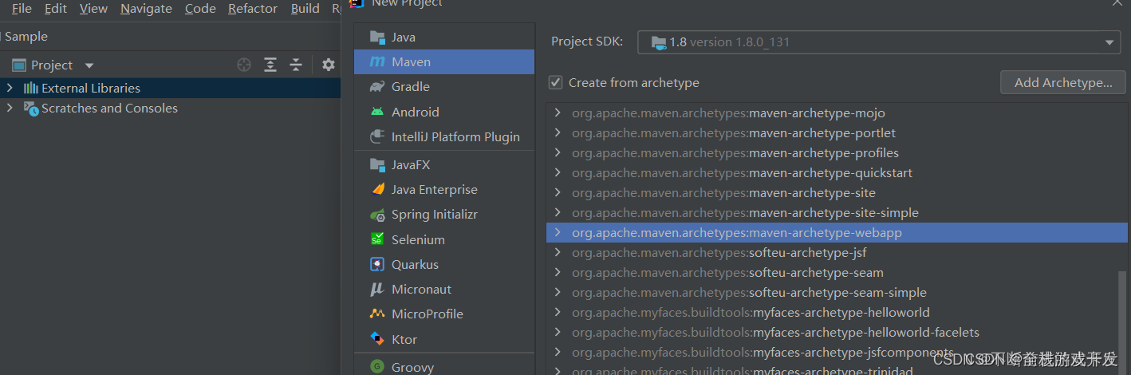Open the Edit menu
This screenshot has height=375, width=1131.
(56, 8)
